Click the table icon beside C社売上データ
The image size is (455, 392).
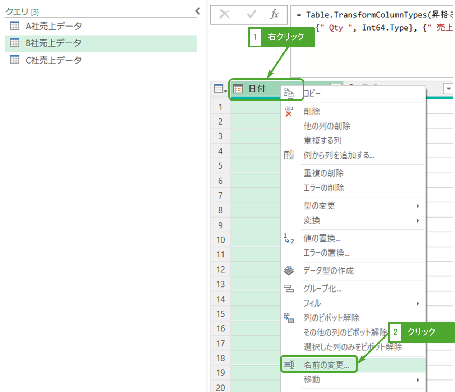coord(15,60)
